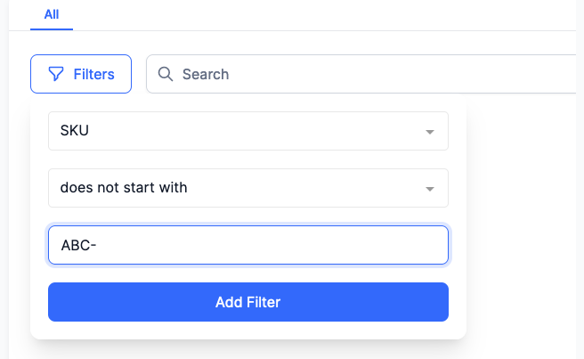Image resolution: width=584 pixels, height=359 pixels.
Task: Toggle the Filters button
Action: point(81,74)
